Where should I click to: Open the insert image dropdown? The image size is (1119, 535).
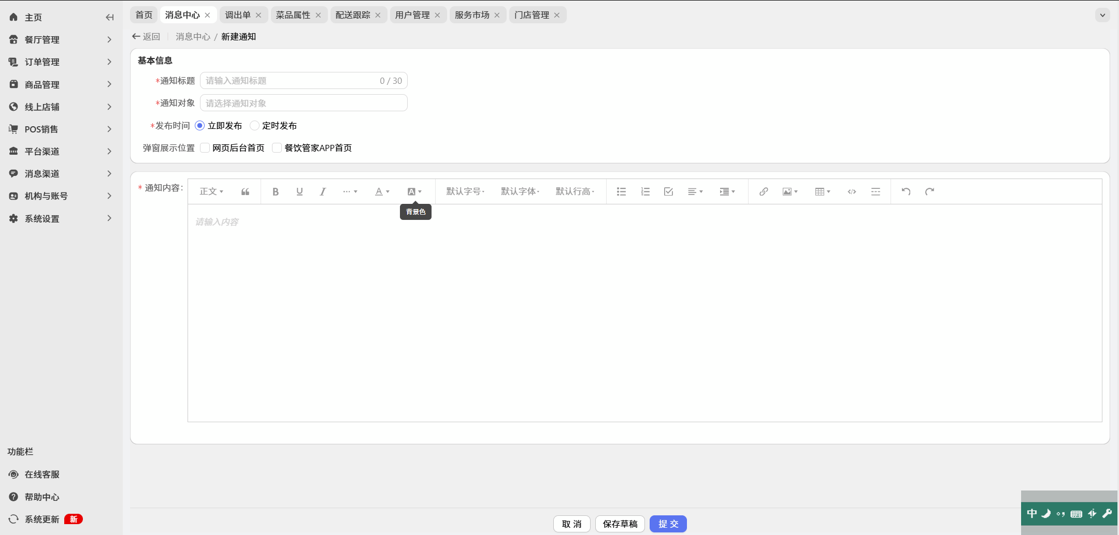[790, 191]
